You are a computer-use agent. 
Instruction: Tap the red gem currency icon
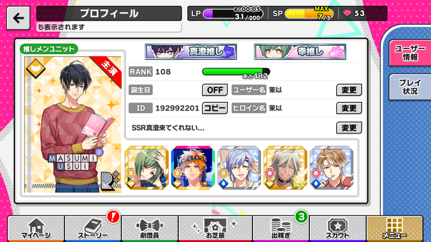click(347, 13)
